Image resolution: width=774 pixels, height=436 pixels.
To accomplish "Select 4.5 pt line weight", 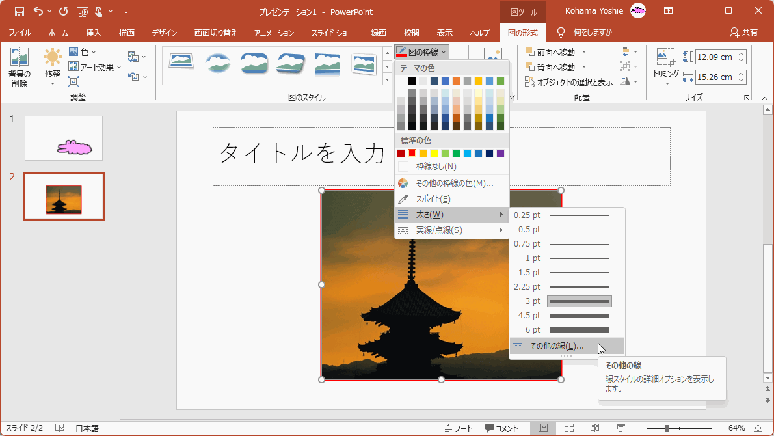I will pyautogui.click(x=567, y=316).
